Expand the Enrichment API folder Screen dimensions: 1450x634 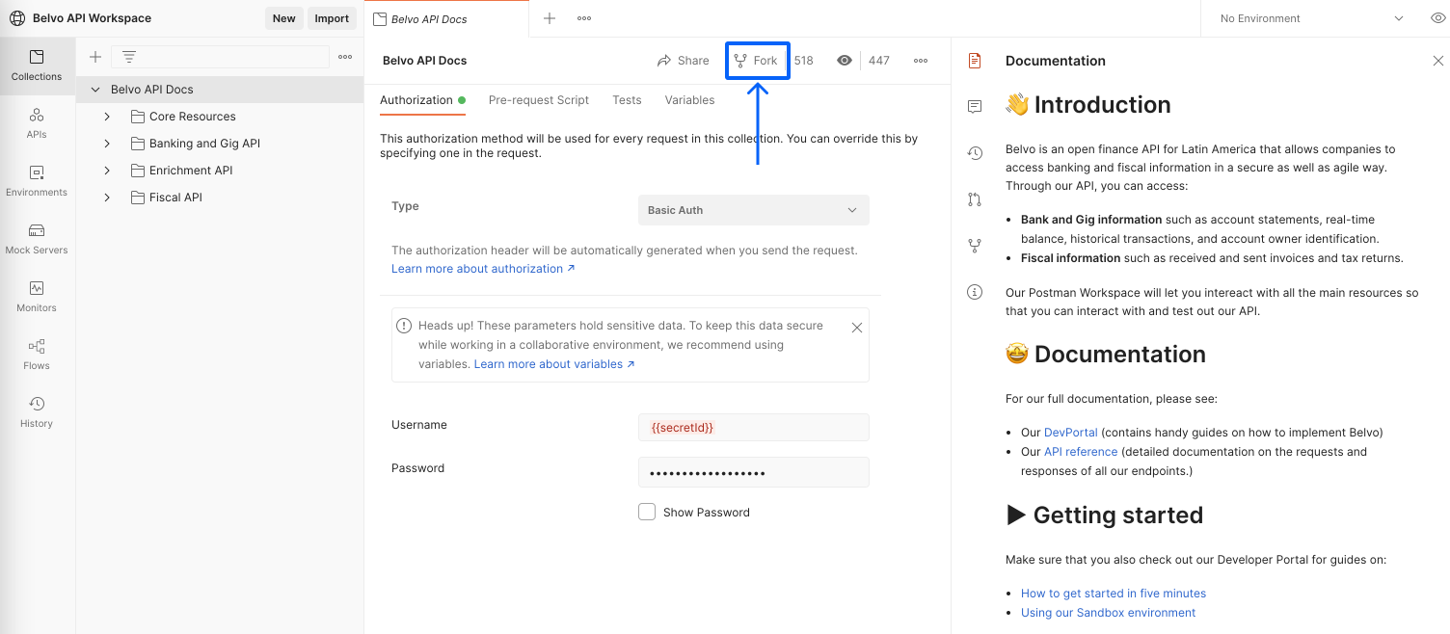(x=107, y=171)
